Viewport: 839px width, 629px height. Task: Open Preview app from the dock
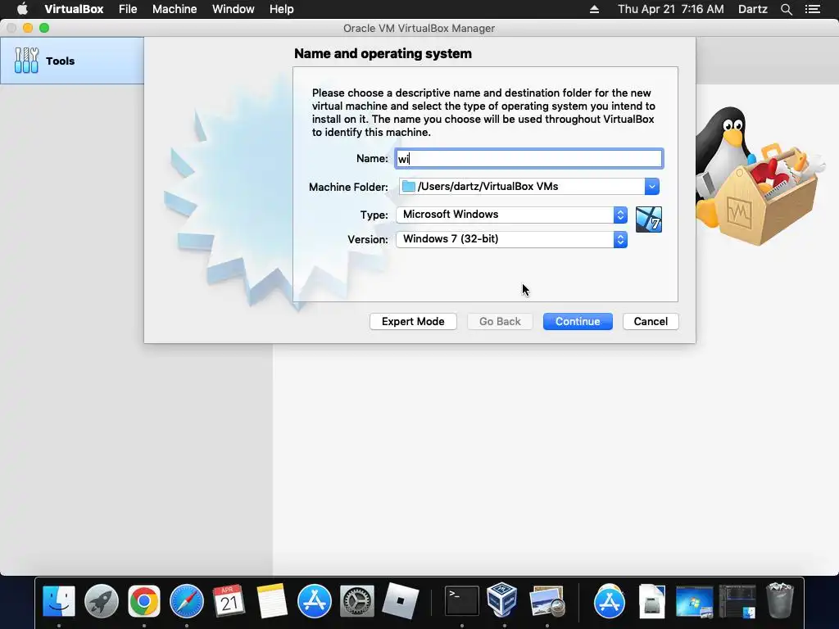546,601
